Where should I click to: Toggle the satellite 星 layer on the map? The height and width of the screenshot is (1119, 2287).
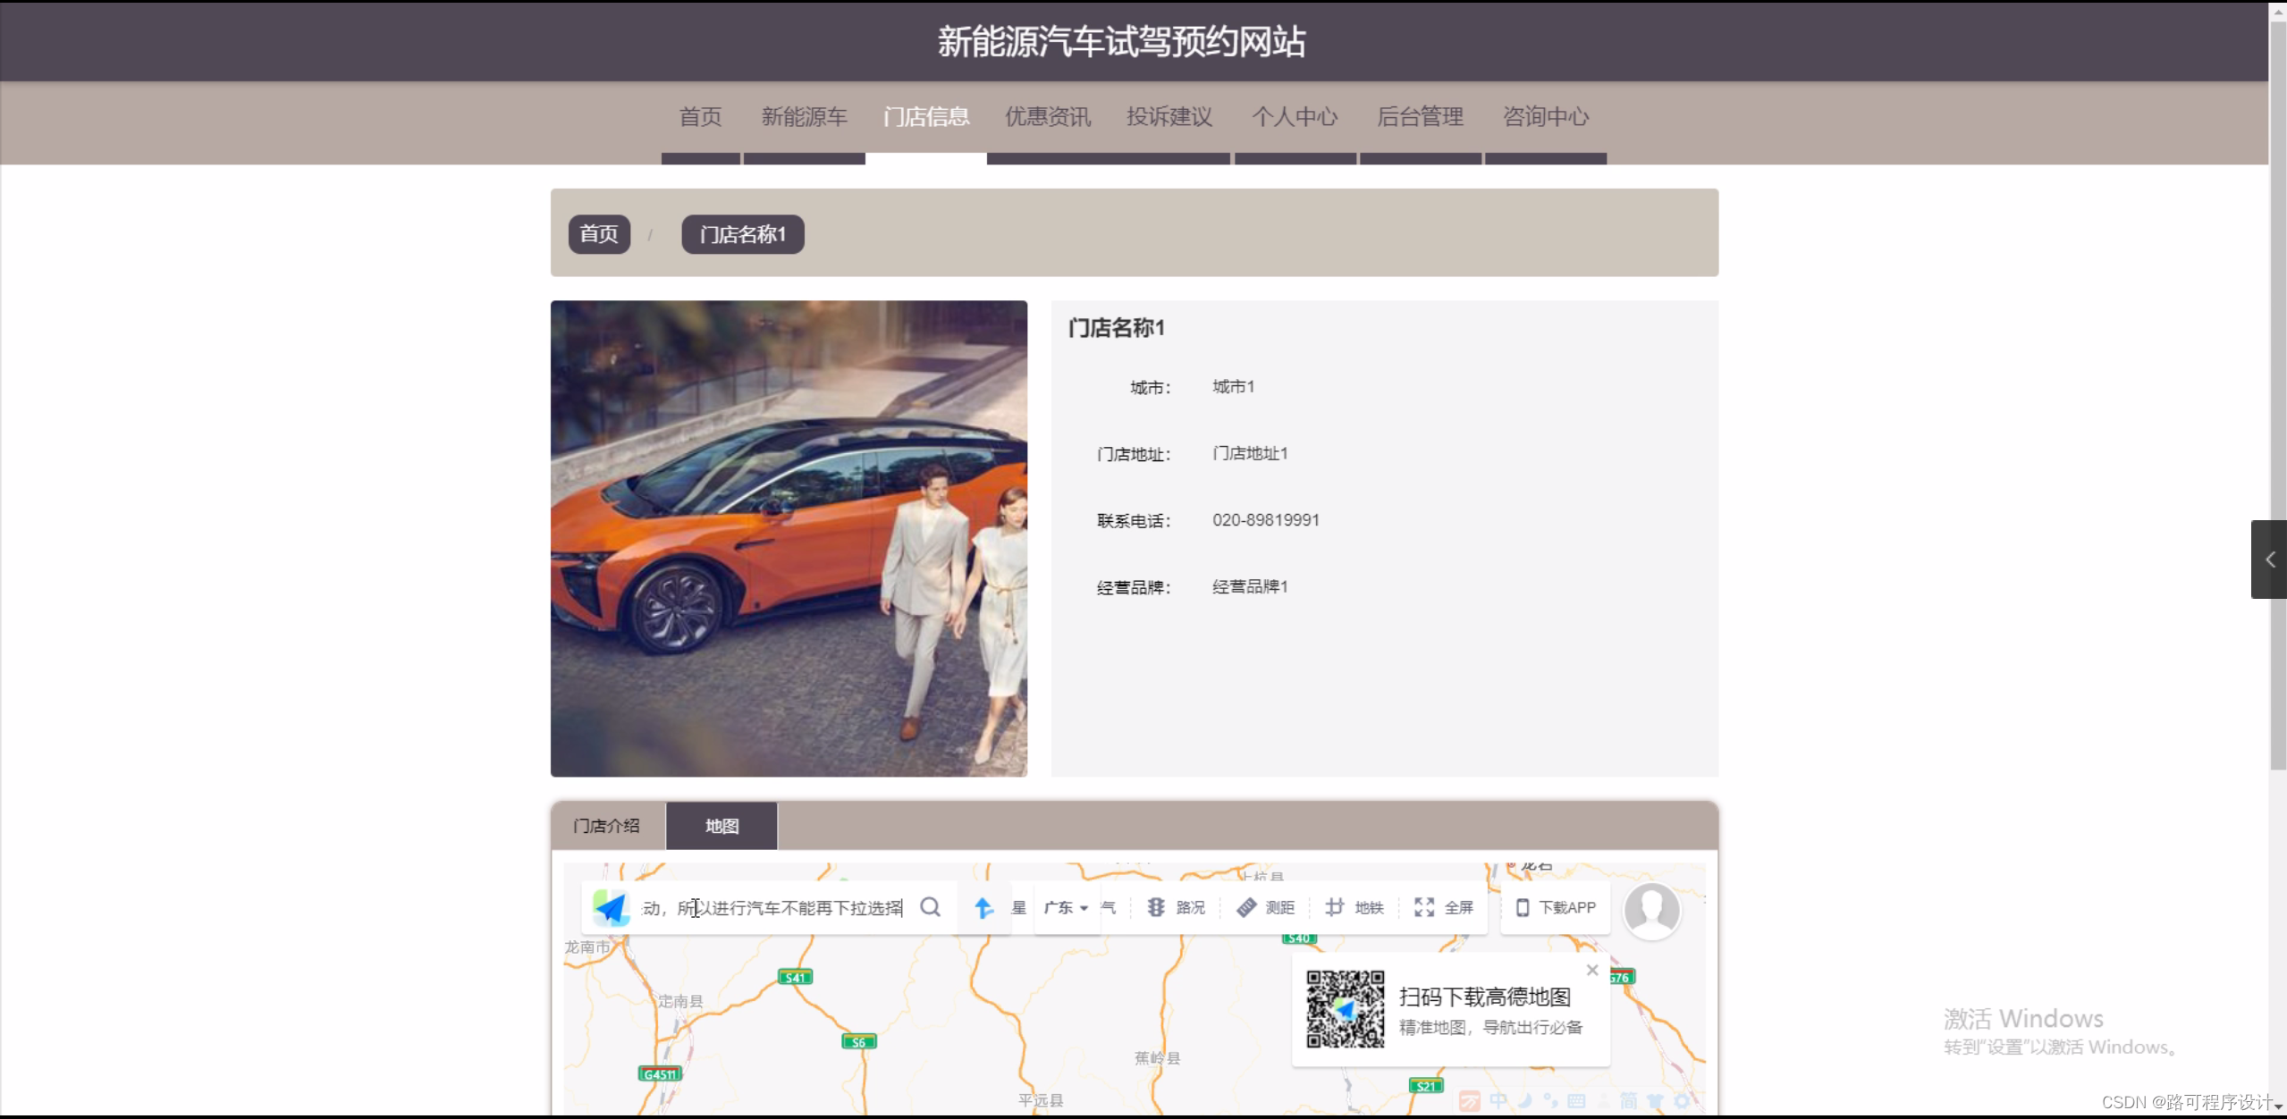coord(1018,907)
